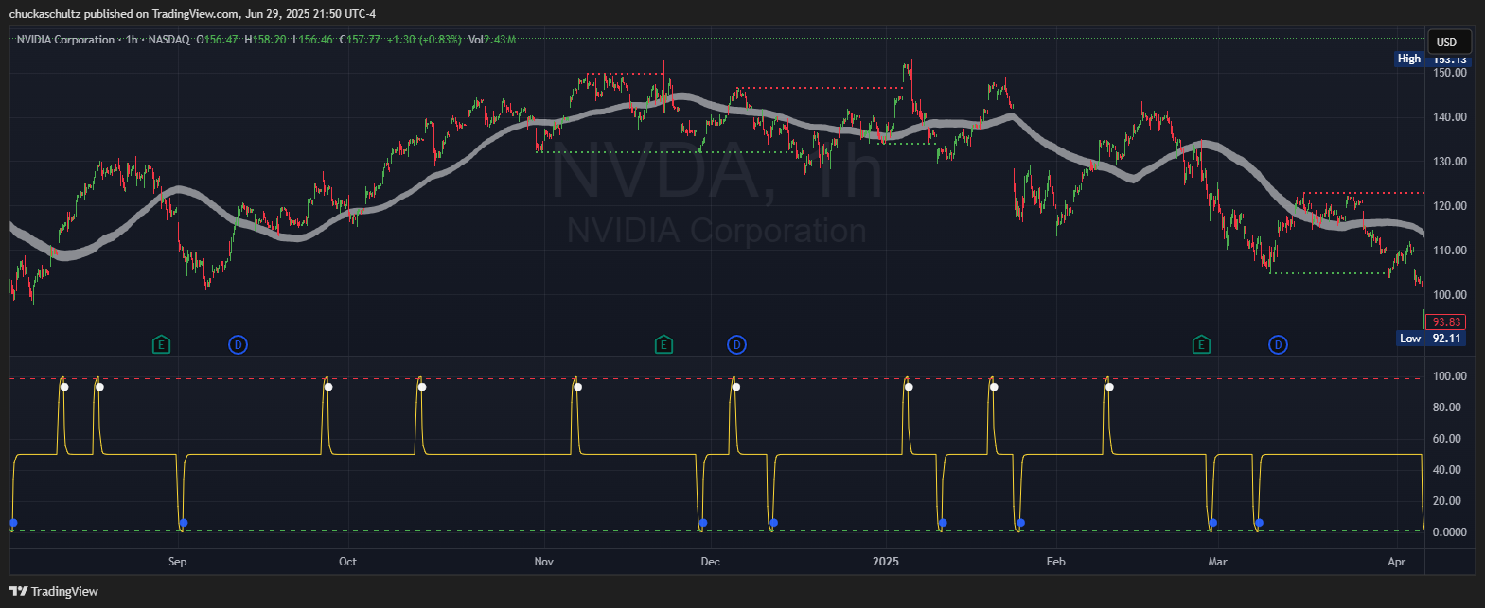
Task: Click the Mar label on the time axis
Action: coord(1217,562)
